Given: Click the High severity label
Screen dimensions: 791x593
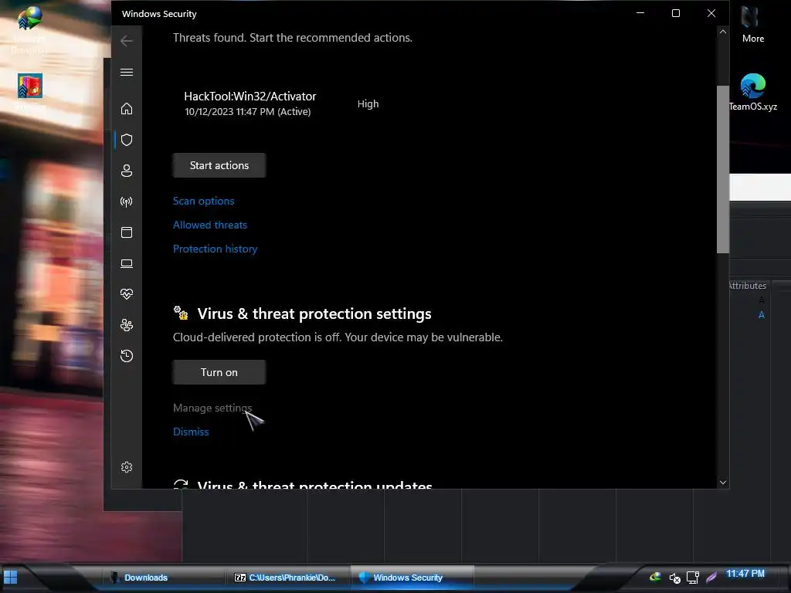Looking at the screenshot, I should (368, 104).
